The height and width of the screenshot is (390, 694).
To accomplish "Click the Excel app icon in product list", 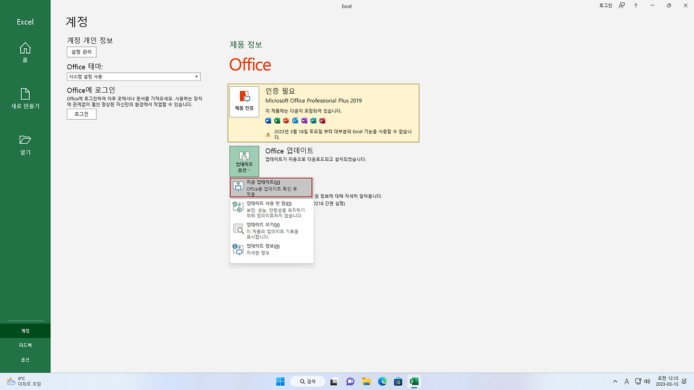I will click(277, 120).
